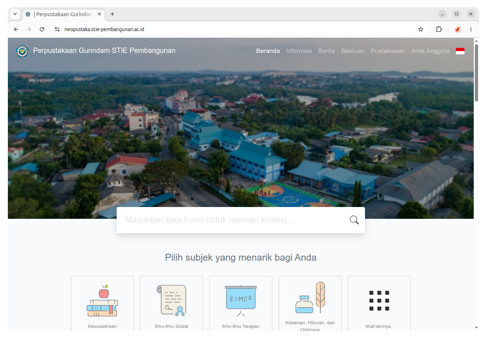This screenshot has height=340, width=487.
Task: Click the scrollbar up arrow
Action: [x=476, y=41]
